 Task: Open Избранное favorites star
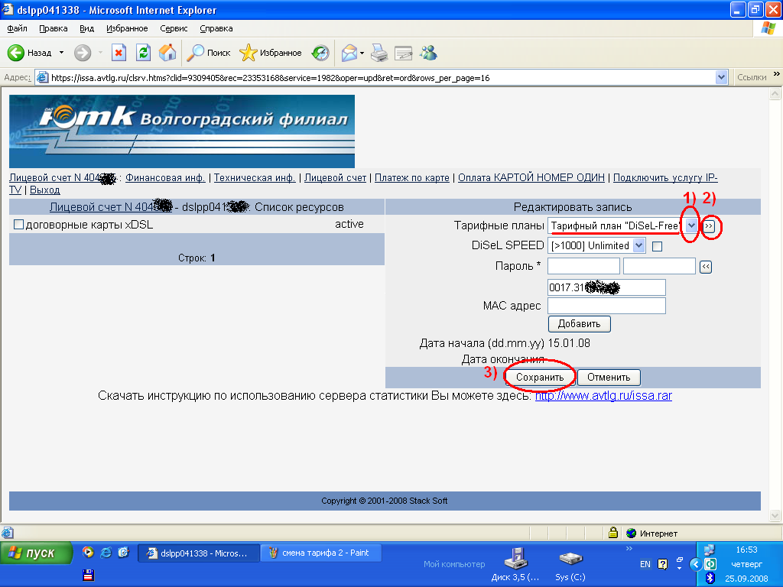(270, 53)
